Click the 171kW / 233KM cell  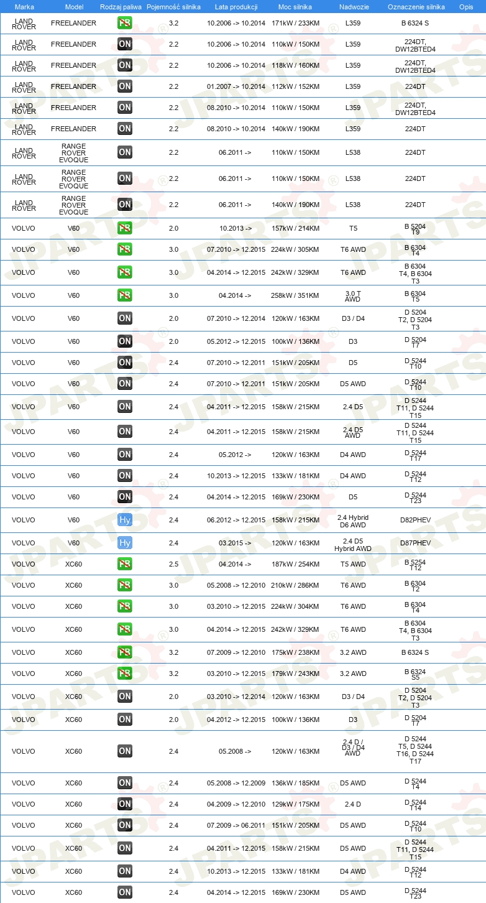coord(295,23)
